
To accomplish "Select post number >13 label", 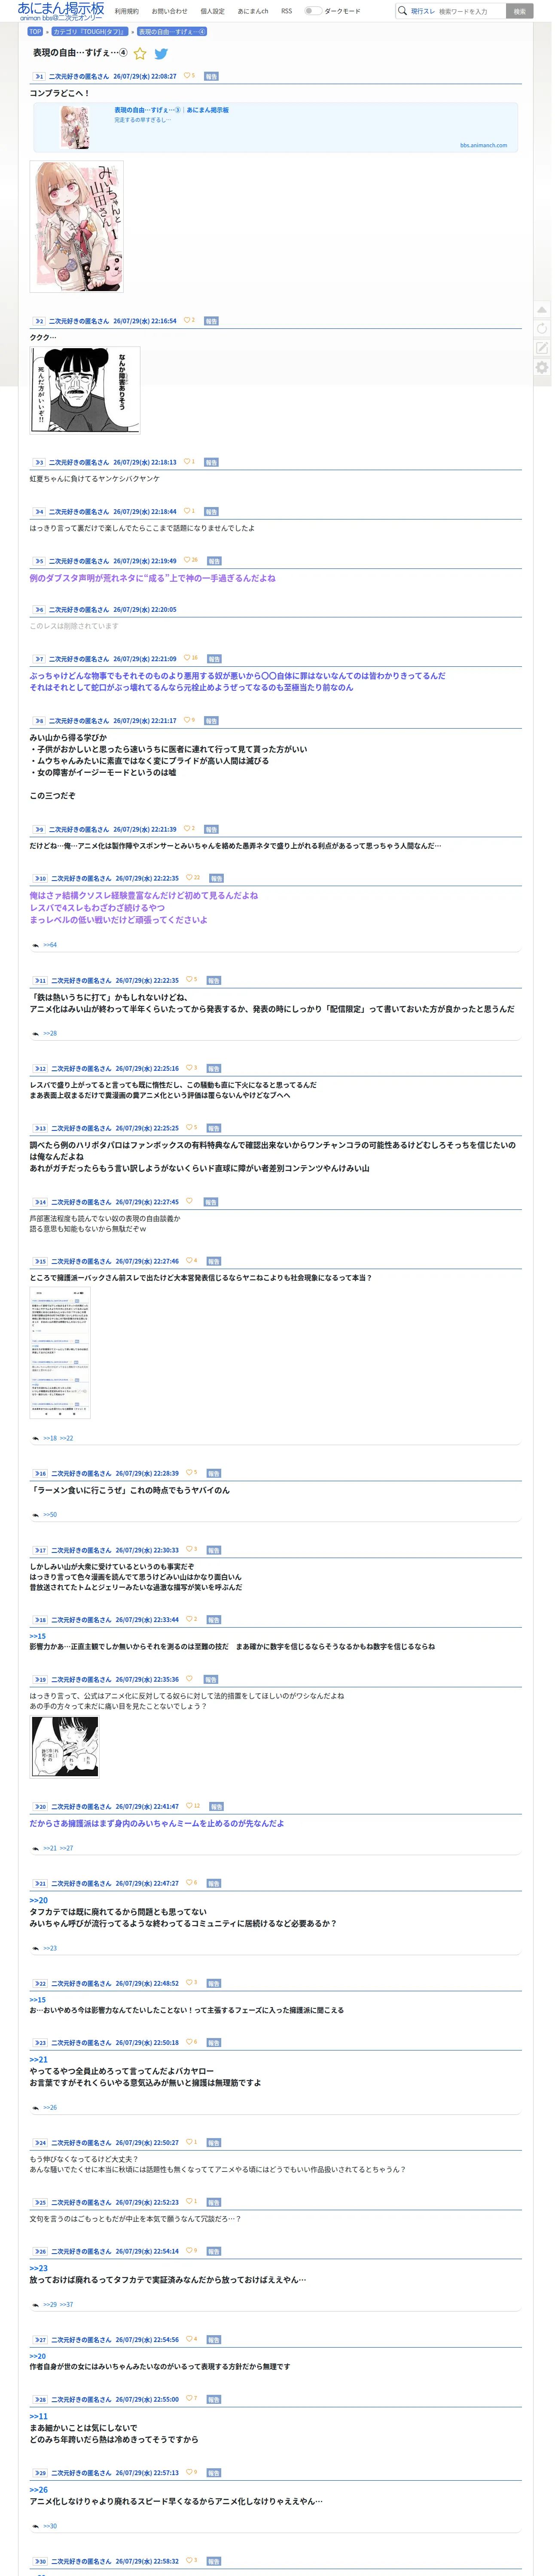I will [40, 1128].
